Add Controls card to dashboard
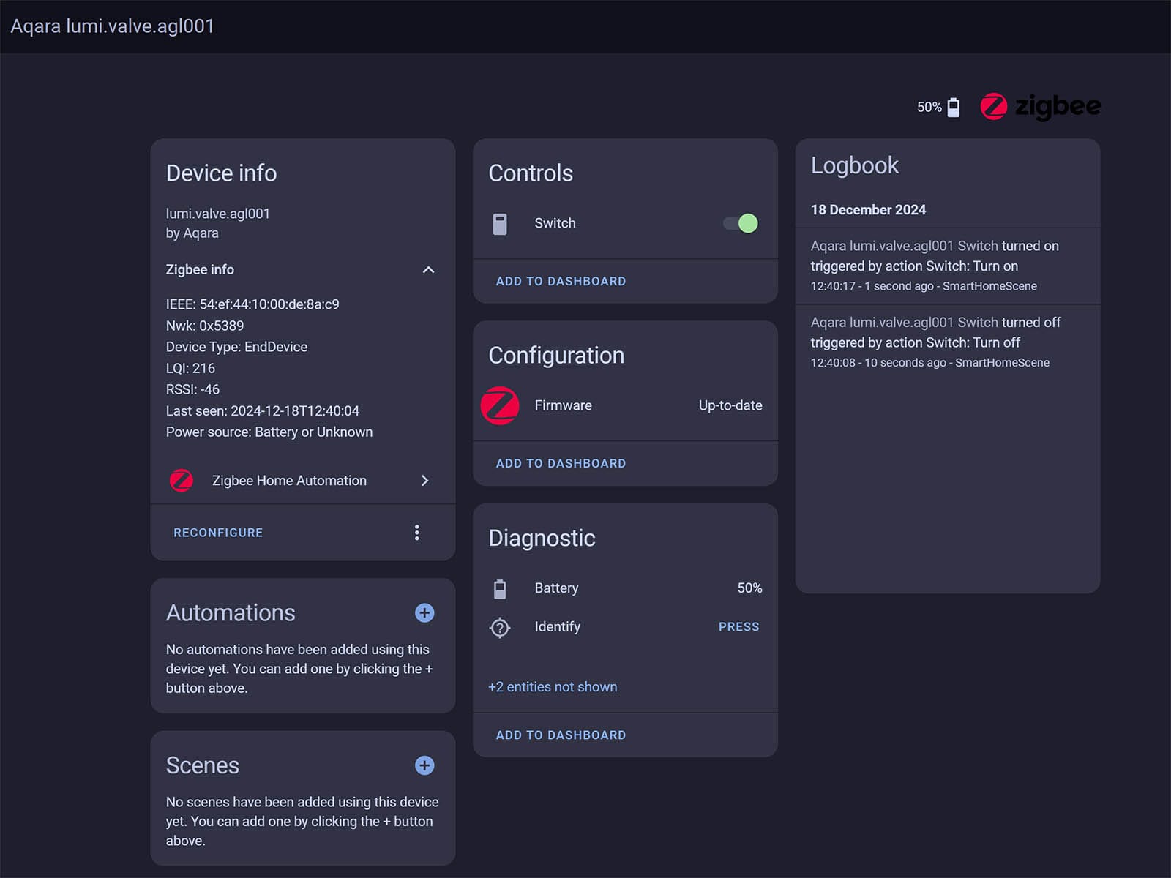The image size is (1171, 878). point(561,281)
